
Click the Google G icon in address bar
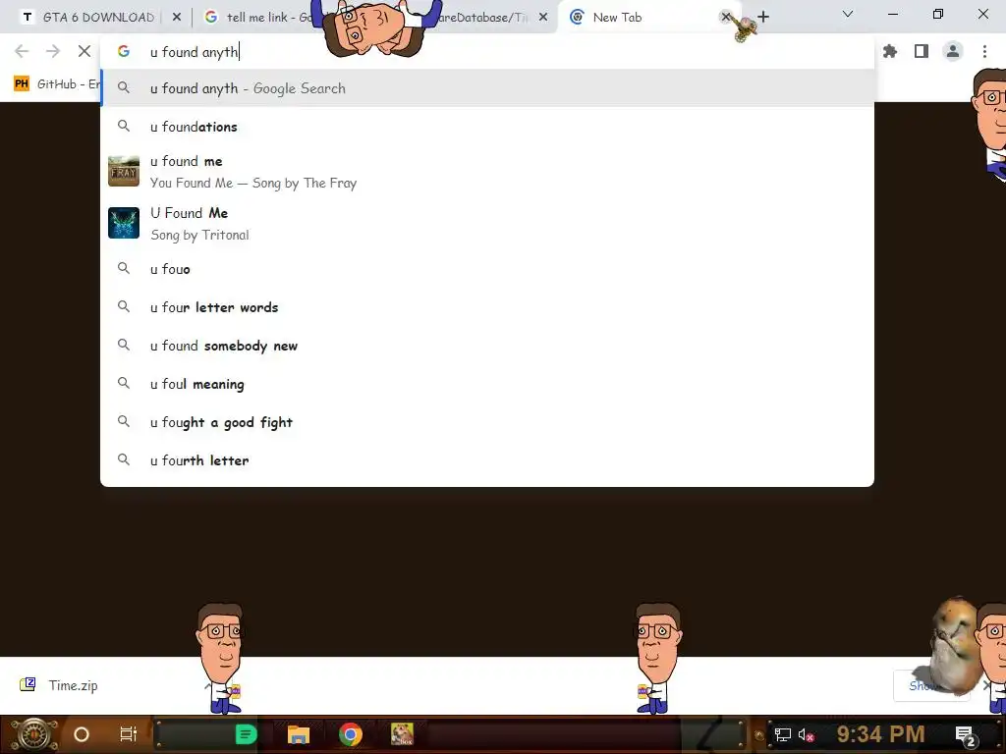[x=124, y=51]
